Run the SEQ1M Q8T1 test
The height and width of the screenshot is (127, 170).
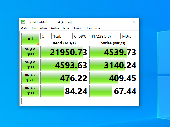(30, 52)
